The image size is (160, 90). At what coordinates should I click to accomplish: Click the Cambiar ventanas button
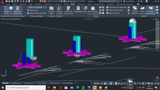click(x=135, y=10)
